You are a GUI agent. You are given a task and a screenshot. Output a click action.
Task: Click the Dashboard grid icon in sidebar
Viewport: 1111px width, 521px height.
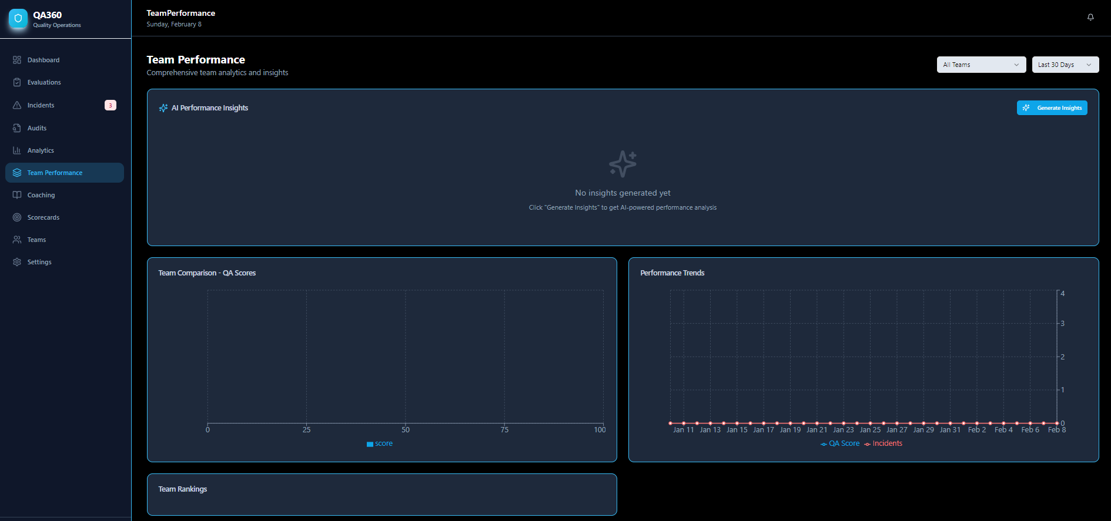point(17,60)
